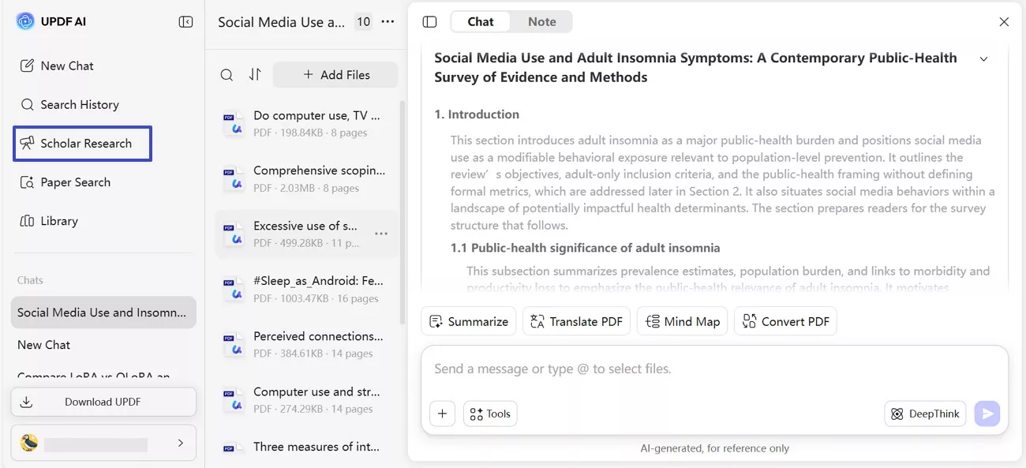Expand the document title chevron
Screen dimensions: 1026x468
coord(983,58)
